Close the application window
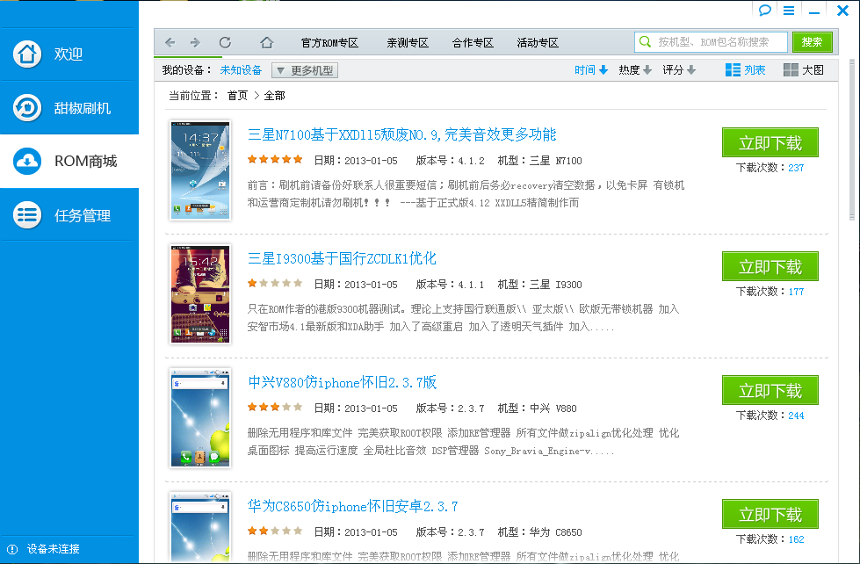The width and height of the screenshot is (860, 564). [842, 11]
